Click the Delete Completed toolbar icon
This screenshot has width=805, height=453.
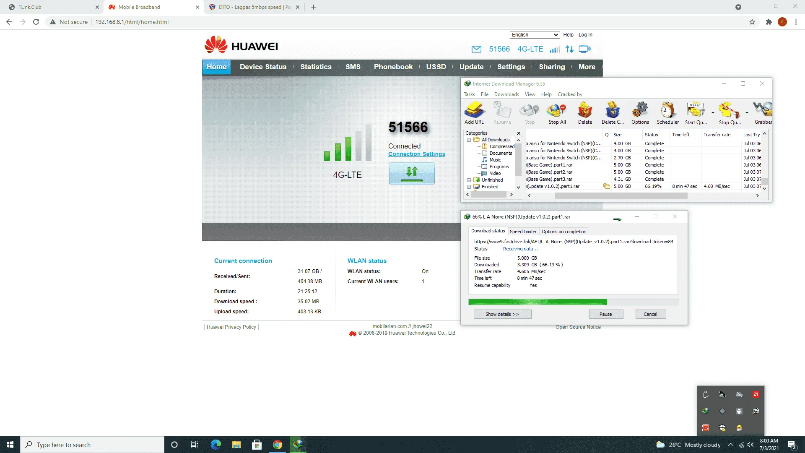point(613,113)
